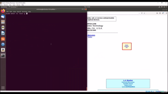Open VirtualBox Devices menu
The image size is (168, 94).
(x=18, y=5)
